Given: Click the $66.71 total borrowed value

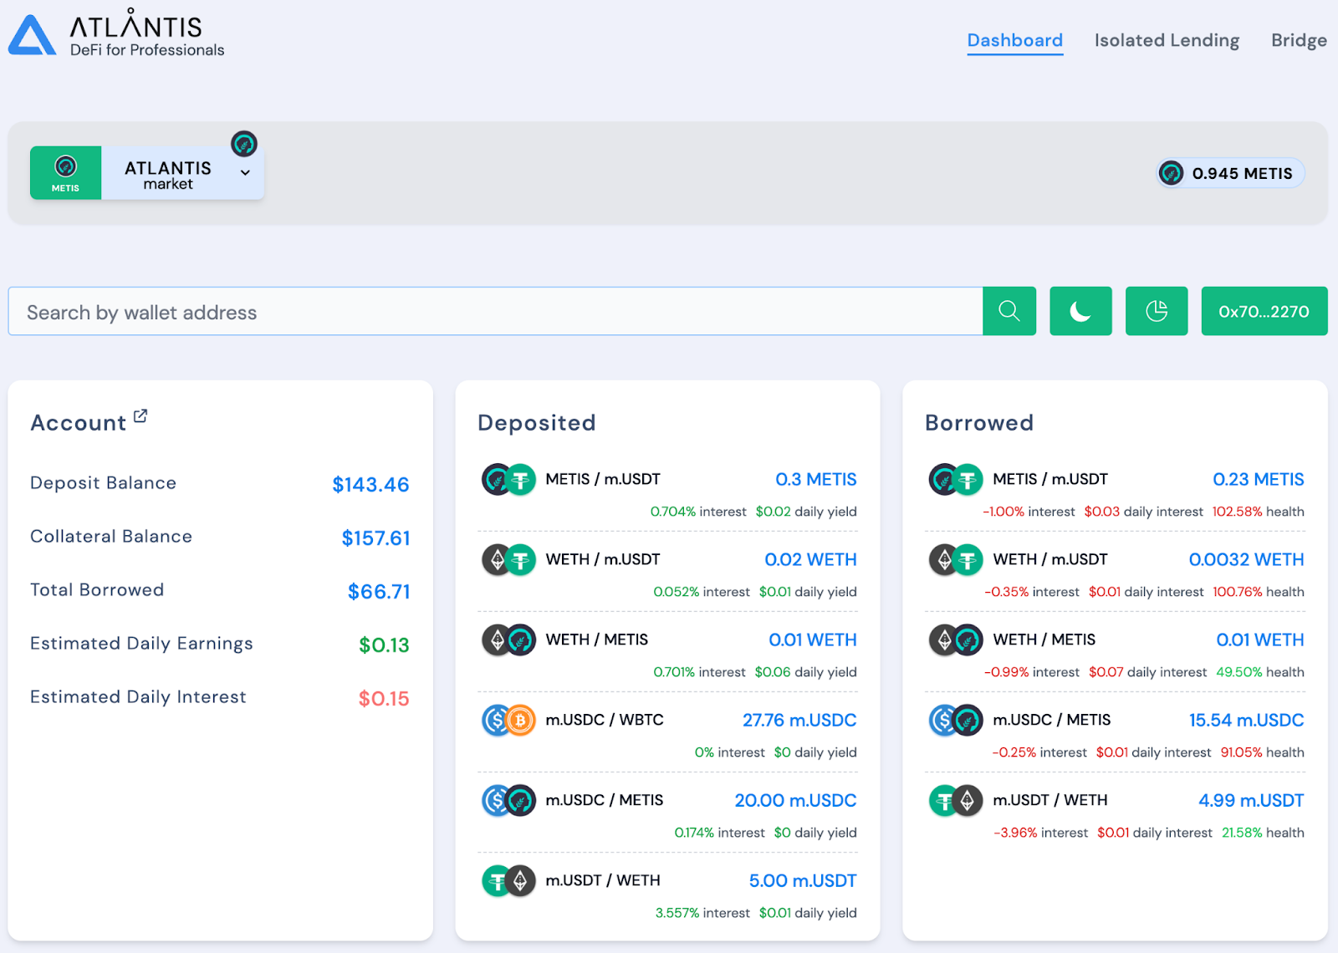Looking at the screenshot, I should pyautogui.click(x=379, y=592).
